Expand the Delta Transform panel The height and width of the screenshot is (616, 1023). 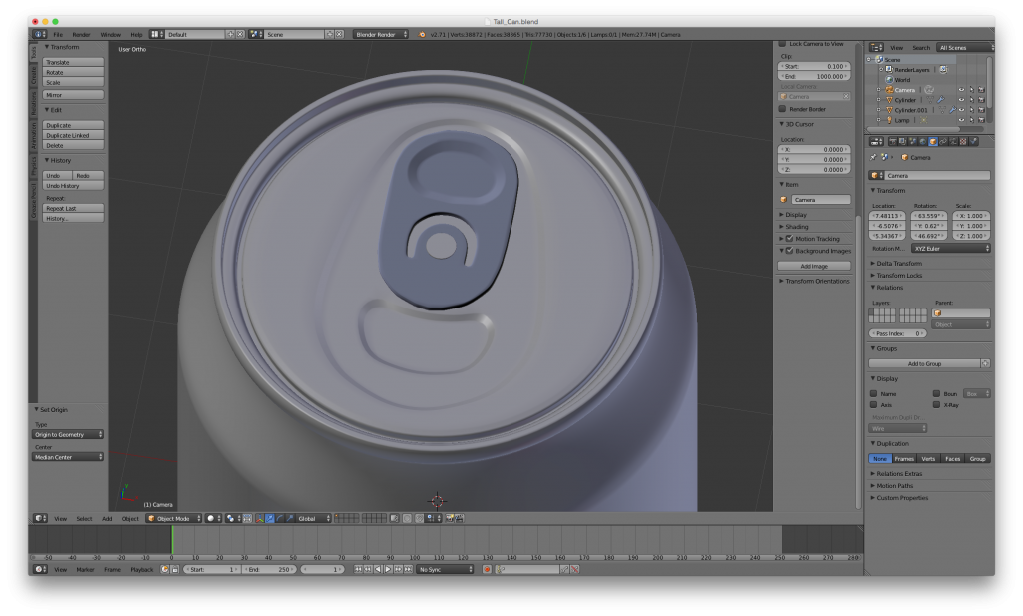[899, 264]
